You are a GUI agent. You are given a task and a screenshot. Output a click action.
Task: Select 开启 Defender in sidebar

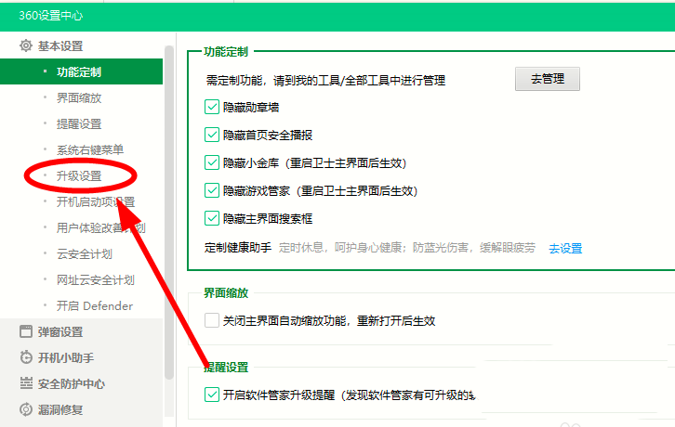(95, 305)
